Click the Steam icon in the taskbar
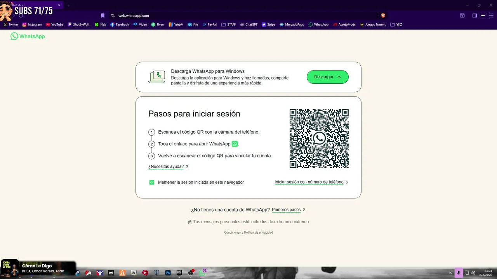Viewport: 497px width, 279px height. coord(77,273)
